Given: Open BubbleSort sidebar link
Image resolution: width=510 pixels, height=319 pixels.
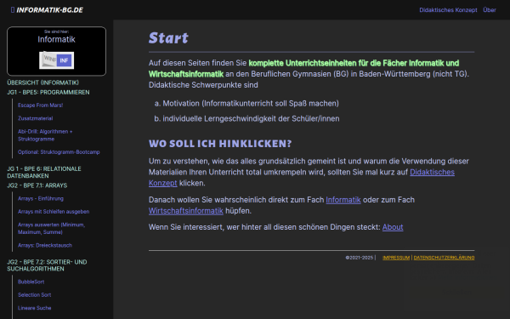Looking at the screenshot, I should pyautogui.click(x=31, y=282).
